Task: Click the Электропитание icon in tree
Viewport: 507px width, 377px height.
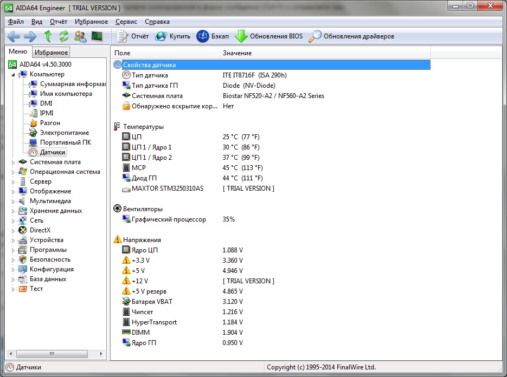Action: point(33,133)
